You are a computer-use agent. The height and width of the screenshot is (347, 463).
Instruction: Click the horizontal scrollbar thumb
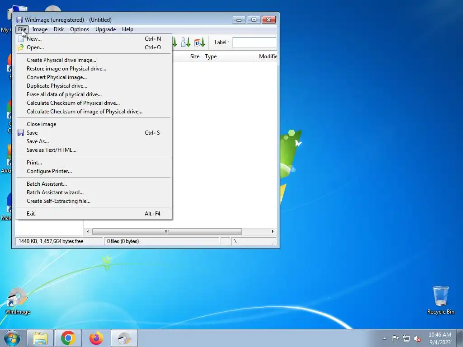click(167, 231)
